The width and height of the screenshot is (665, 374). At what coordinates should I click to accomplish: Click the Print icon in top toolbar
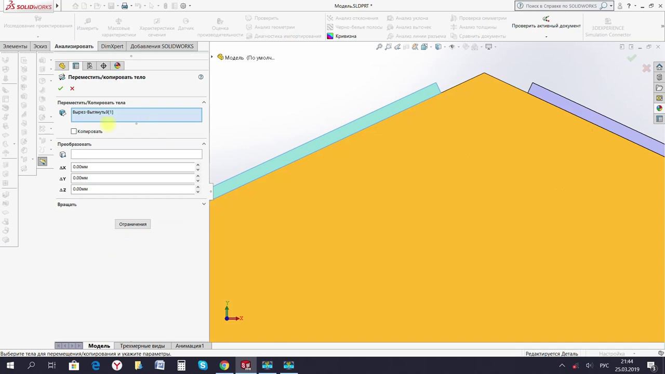125,6
